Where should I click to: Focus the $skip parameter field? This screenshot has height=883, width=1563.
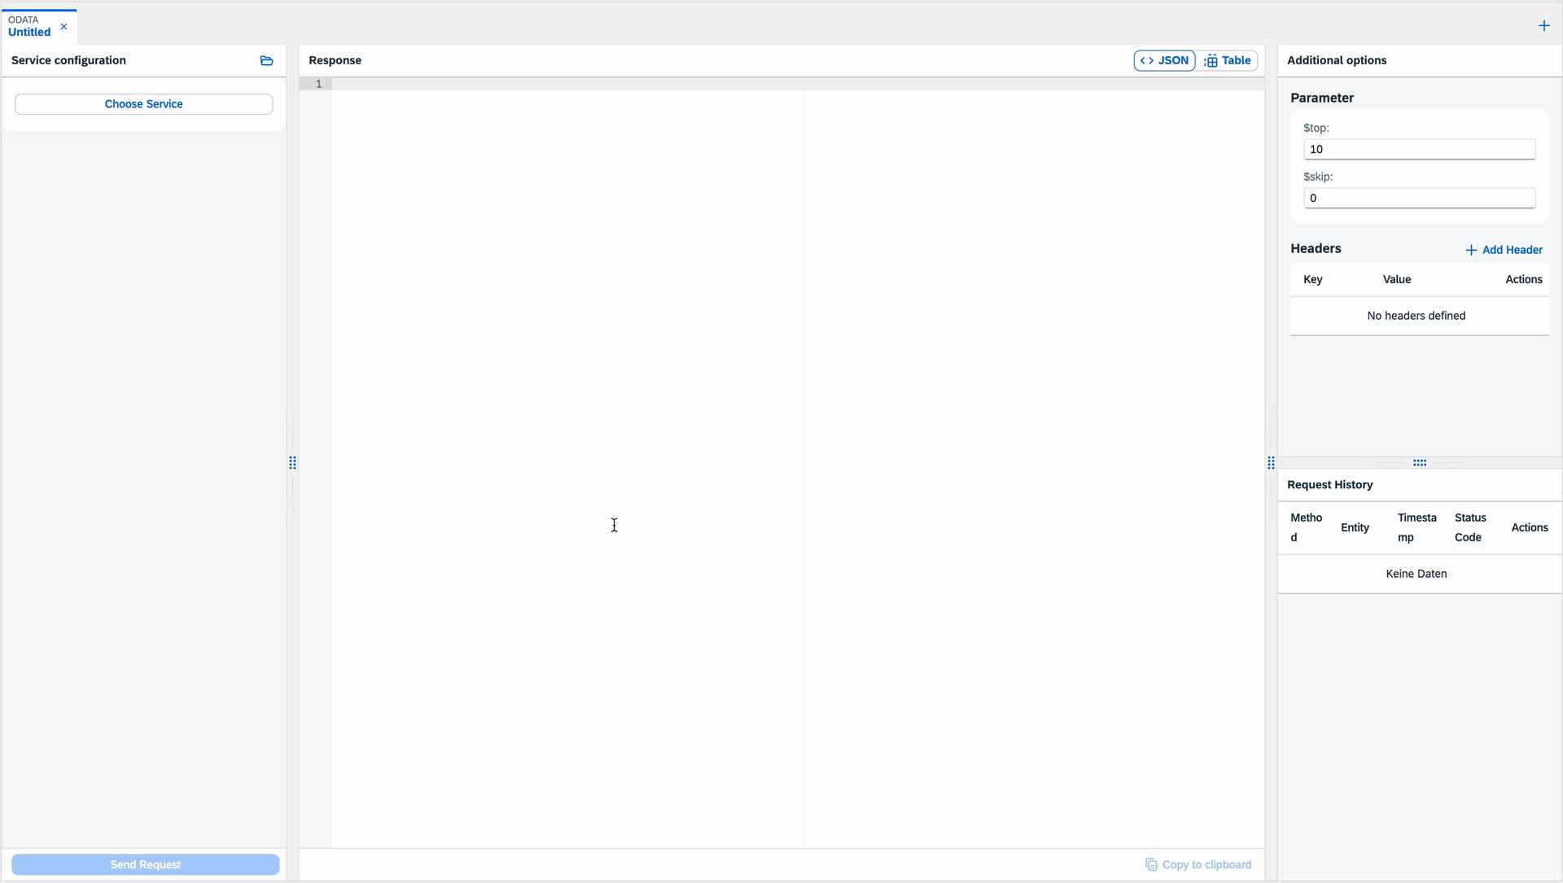(1419, 199)
